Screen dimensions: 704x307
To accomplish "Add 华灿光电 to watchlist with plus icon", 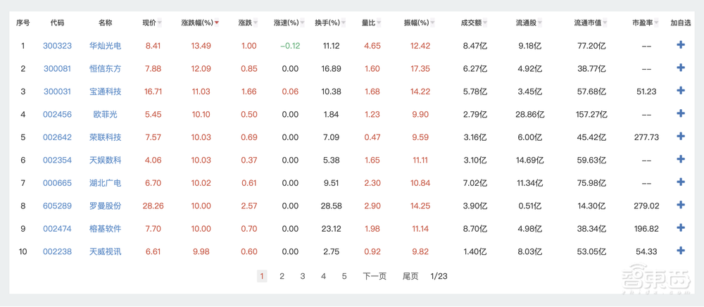I will (x=681, y=45).
